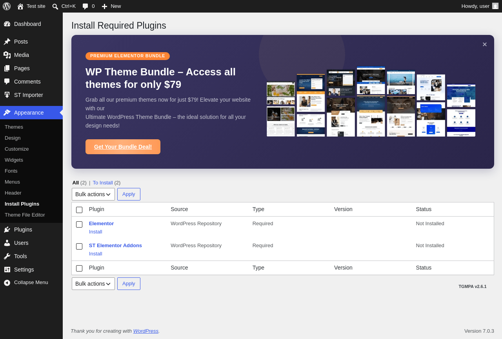Check the Elementor plugin checkbox
Screen dimensions: 502x339
point(79,224)
